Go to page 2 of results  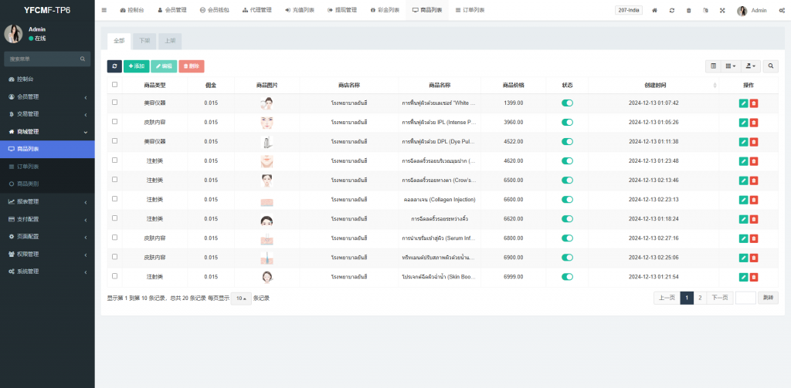pyautogui.click(x=700, y=298)
